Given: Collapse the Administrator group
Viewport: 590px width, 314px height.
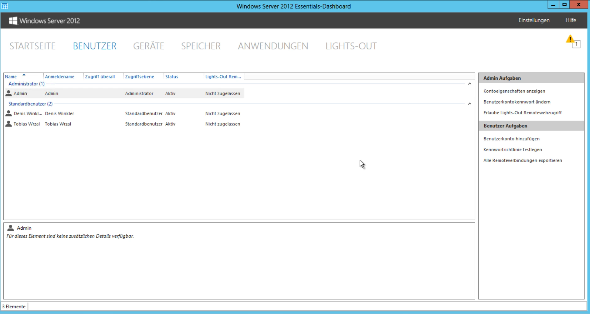Looking at the screenshot, I should click(x=469, y=84).
